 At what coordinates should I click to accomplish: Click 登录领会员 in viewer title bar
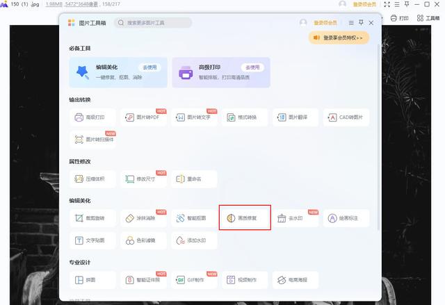coord(364,4)
